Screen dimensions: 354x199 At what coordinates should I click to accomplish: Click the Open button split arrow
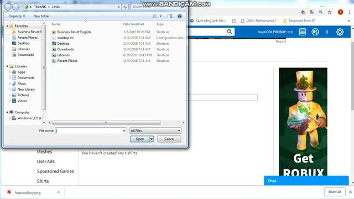tap(152, 139)
